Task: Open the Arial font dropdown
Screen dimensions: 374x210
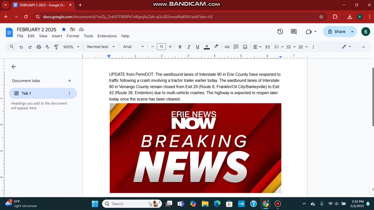Action: point(134,47)
